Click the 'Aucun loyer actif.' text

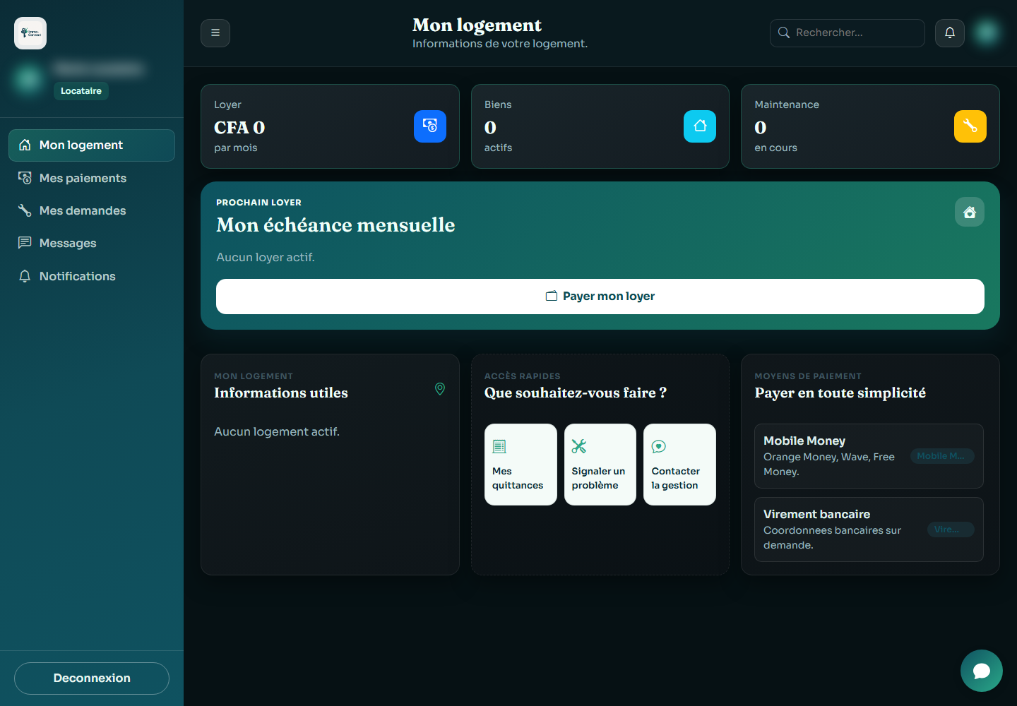[x=266, y=258]
